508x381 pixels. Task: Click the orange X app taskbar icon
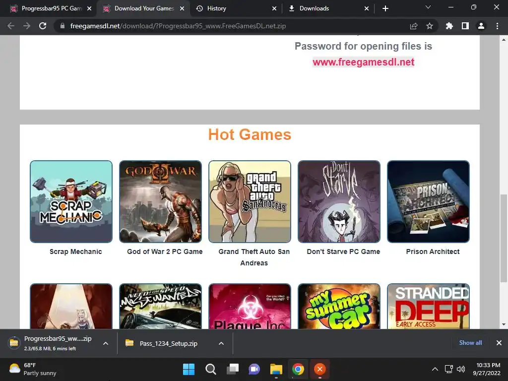[320, 369]
